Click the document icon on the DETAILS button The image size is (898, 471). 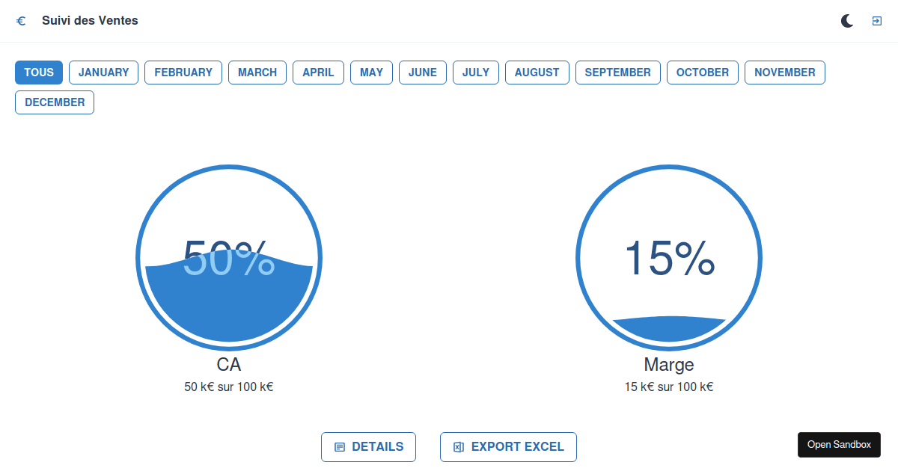click(x=340, y=446)
